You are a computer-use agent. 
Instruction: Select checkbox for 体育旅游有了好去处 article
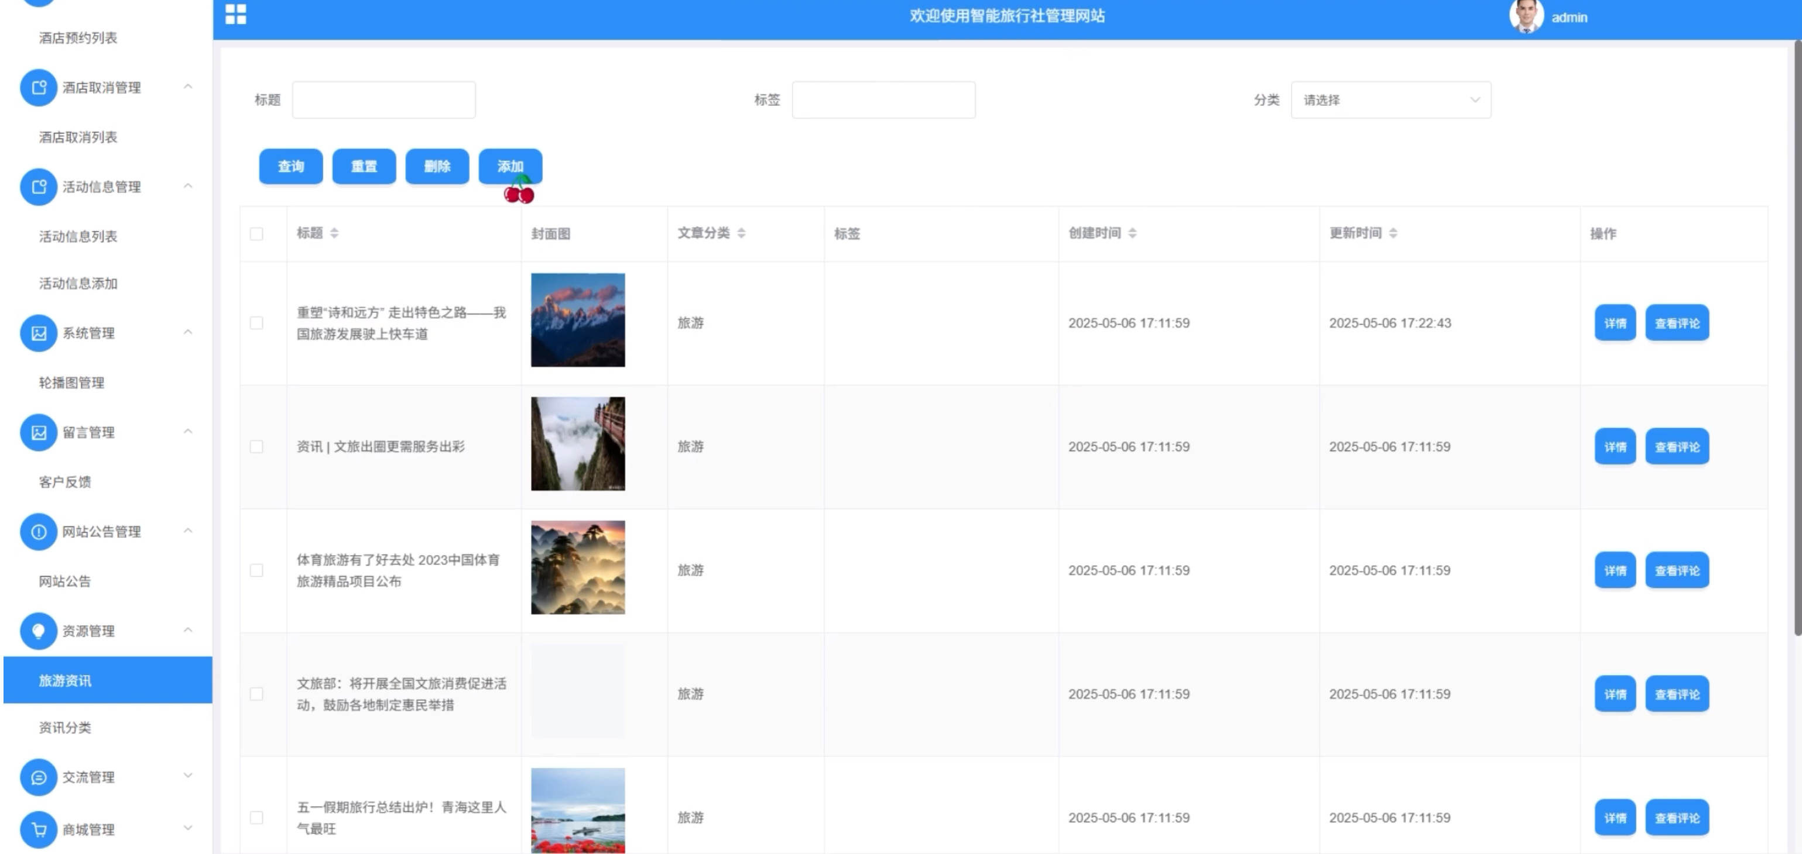257,570
